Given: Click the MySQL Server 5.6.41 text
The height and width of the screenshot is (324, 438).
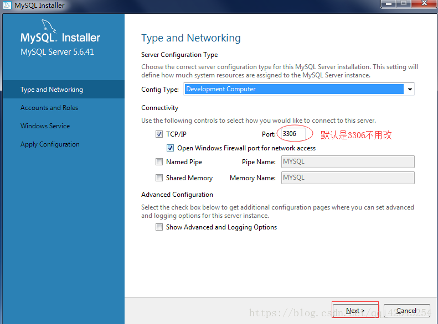Looking at the screenshot, I should tap(57, 52).
